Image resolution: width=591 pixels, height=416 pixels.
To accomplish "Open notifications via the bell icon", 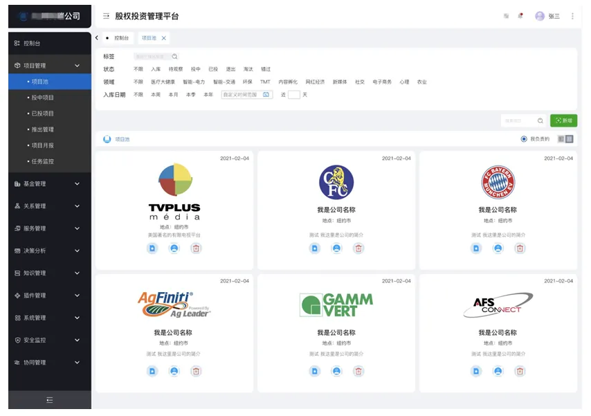I will tap(520, 16).
